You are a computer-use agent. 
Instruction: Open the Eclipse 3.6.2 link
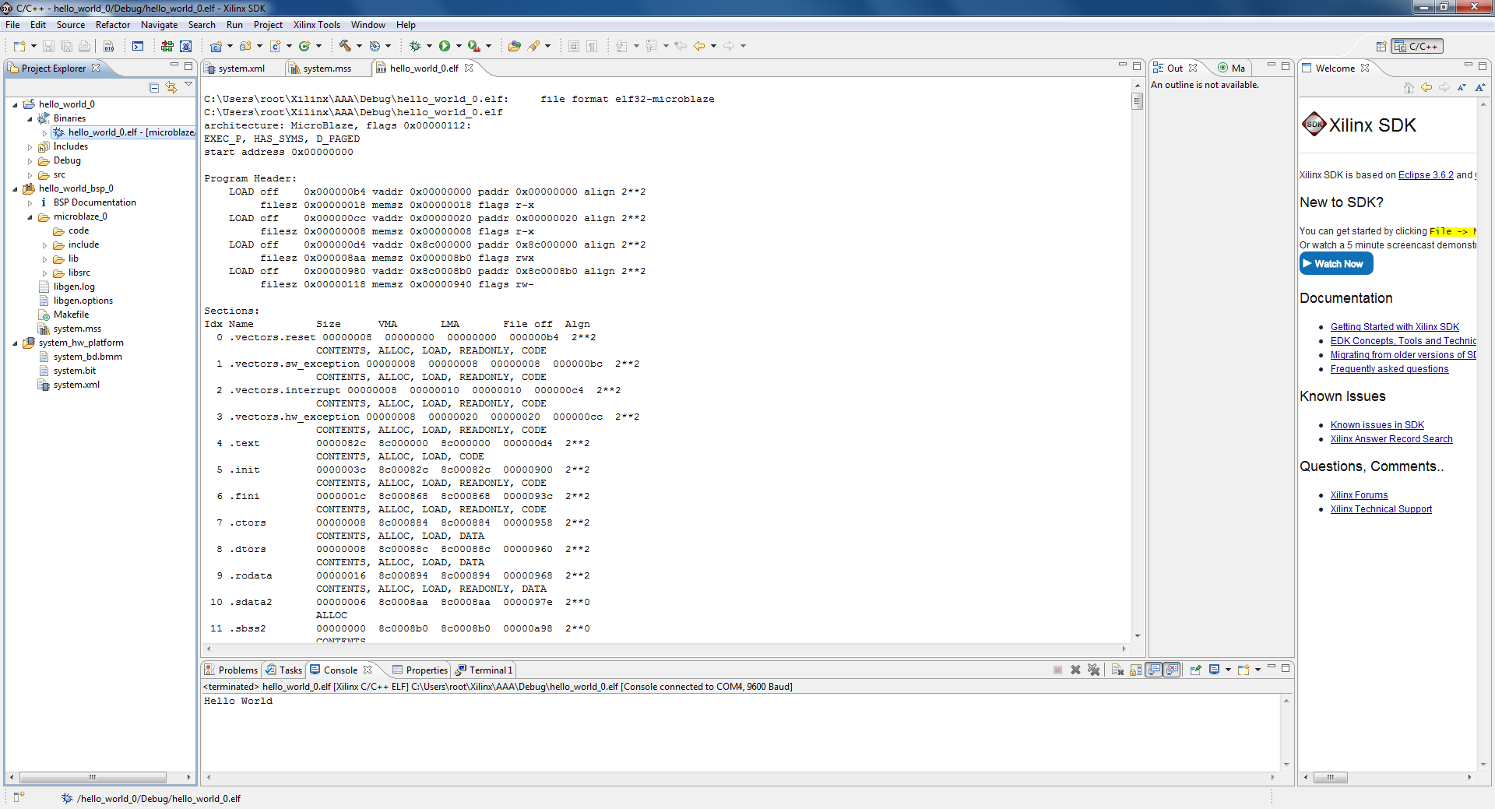[x=1426, y=175]
